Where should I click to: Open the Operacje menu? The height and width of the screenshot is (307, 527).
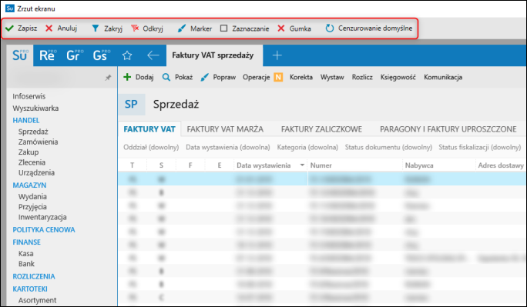256,77
